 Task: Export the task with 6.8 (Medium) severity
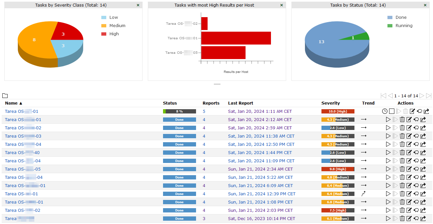coord(426,202)
